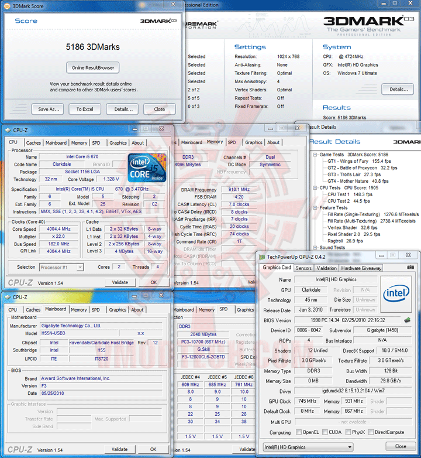Open Sensors tab in GPU-Z

coord(303,268)
